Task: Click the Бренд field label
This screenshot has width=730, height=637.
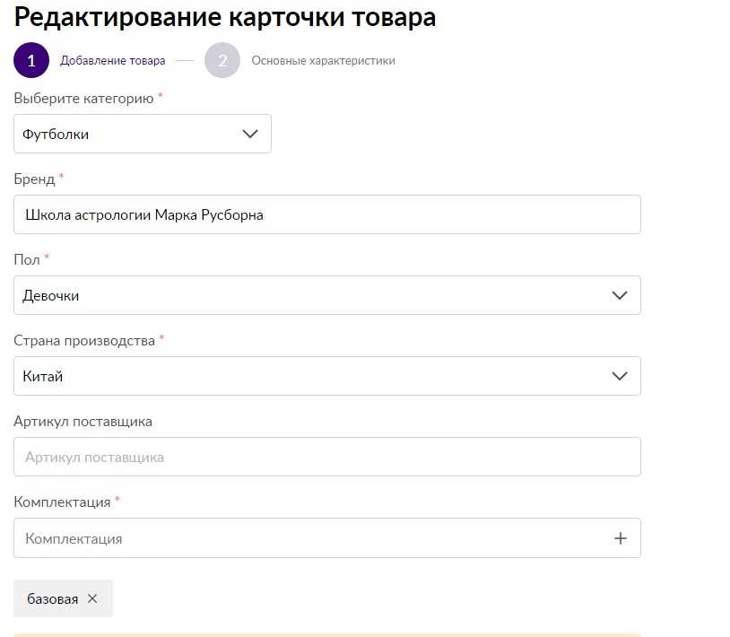Action: [34, 179]
